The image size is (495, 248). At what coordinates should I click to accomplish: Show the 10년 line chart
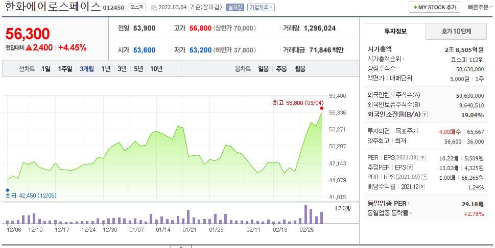pyautogui.click(x=156, y=69)
